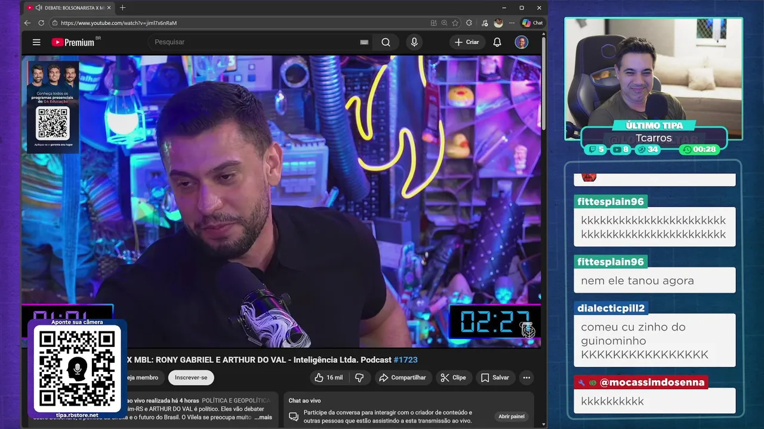This screenshot has height=429, width=764.
Task: Create a Clipe with scissors button
Action: coord(453,377)
